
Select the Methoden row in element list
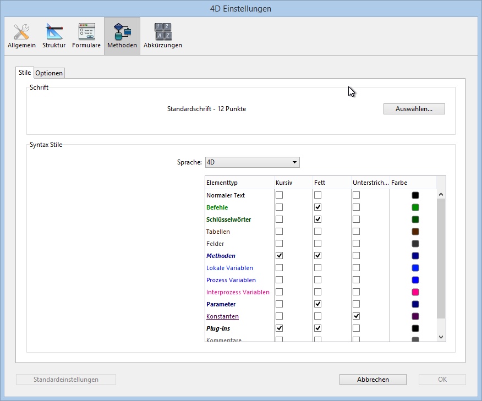[x=221, y=256]
